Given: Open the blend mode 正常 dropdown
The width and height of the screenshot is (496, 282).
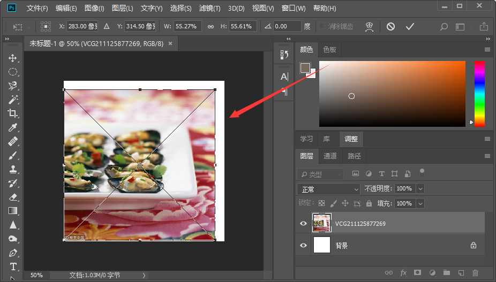Looking at the screenshot, I should point(329,189).
